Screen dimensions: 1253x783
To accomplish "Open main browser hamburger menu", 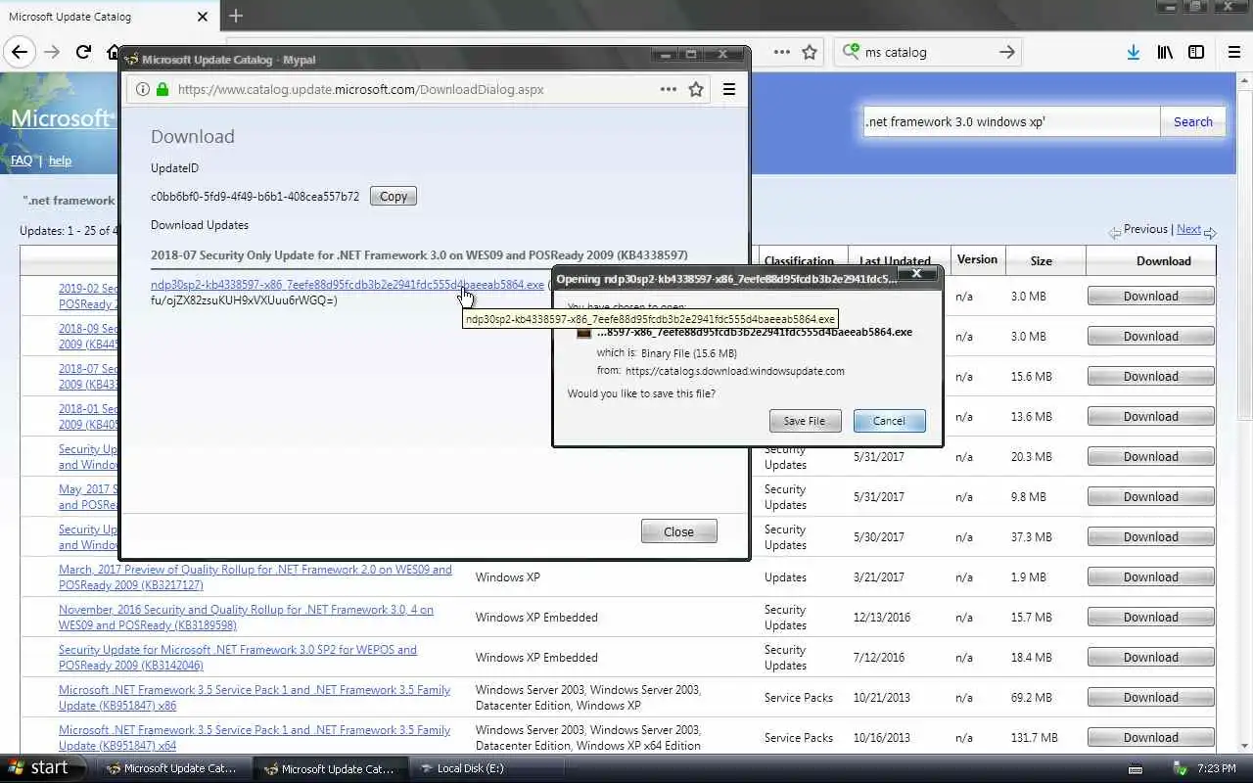I will [1234, 52].
